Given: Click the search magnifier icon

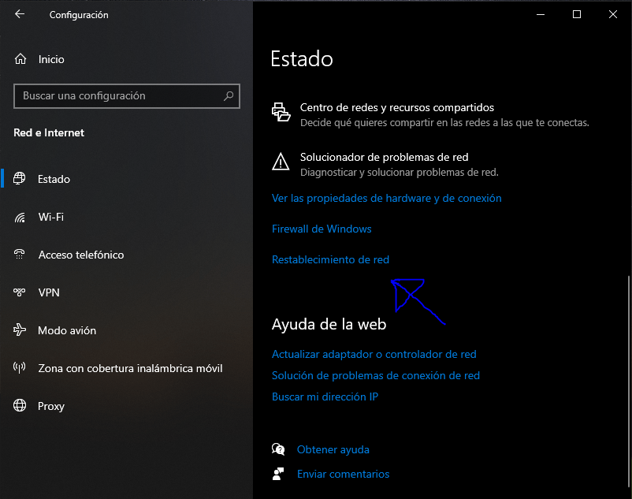Looking at the screenshot, I should coord(229,96).
